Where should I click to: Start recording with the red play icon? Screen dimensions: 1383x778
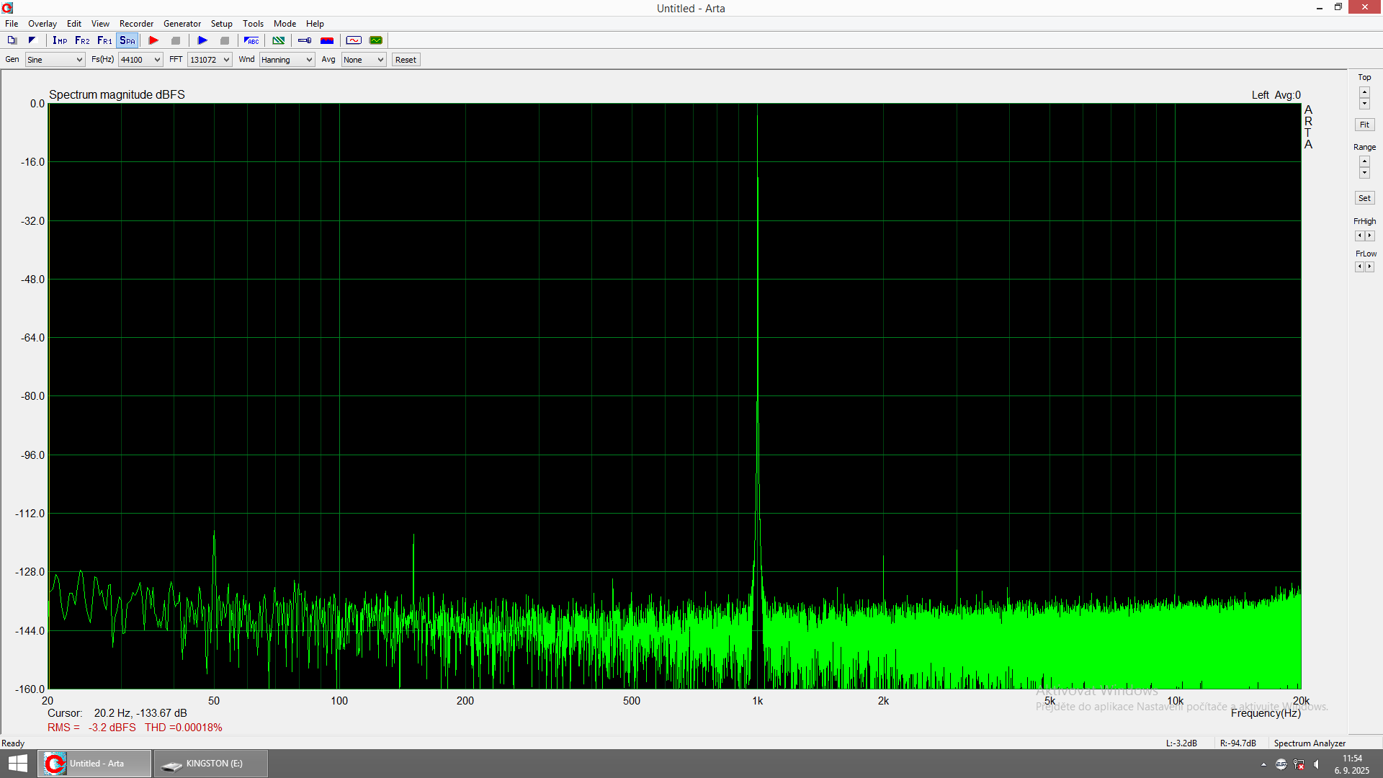click(153, 40)
